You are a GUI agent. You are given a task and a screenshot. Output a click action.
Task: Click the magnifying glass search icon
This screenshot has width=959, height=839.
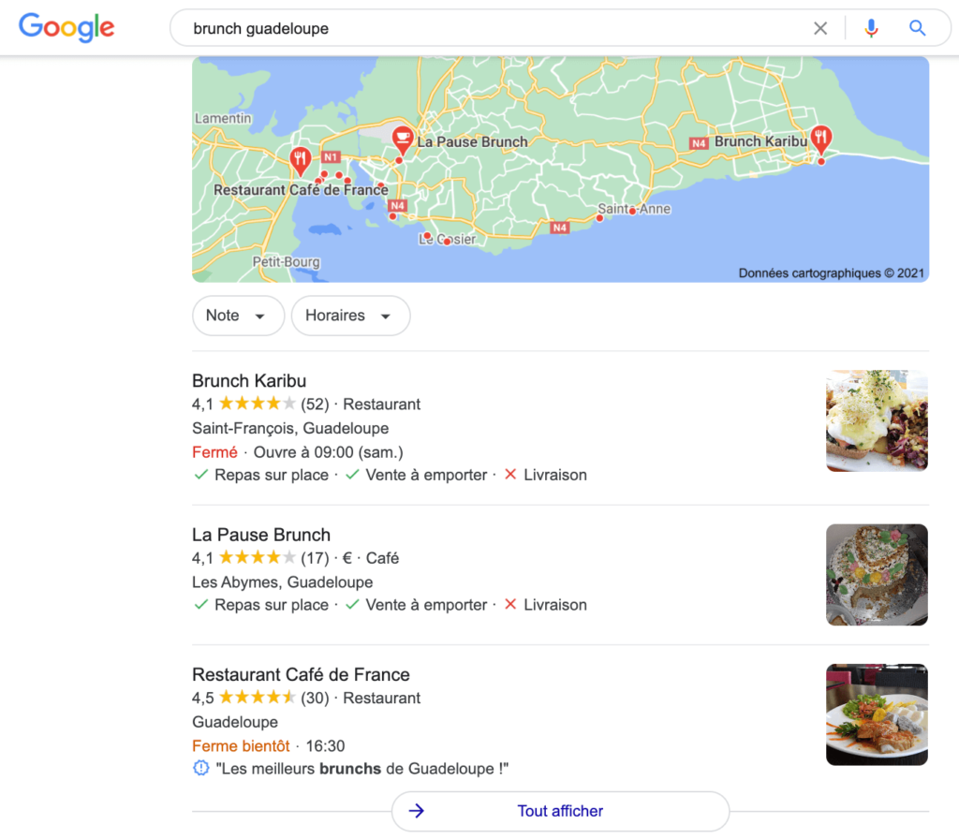tap(917, 28)
